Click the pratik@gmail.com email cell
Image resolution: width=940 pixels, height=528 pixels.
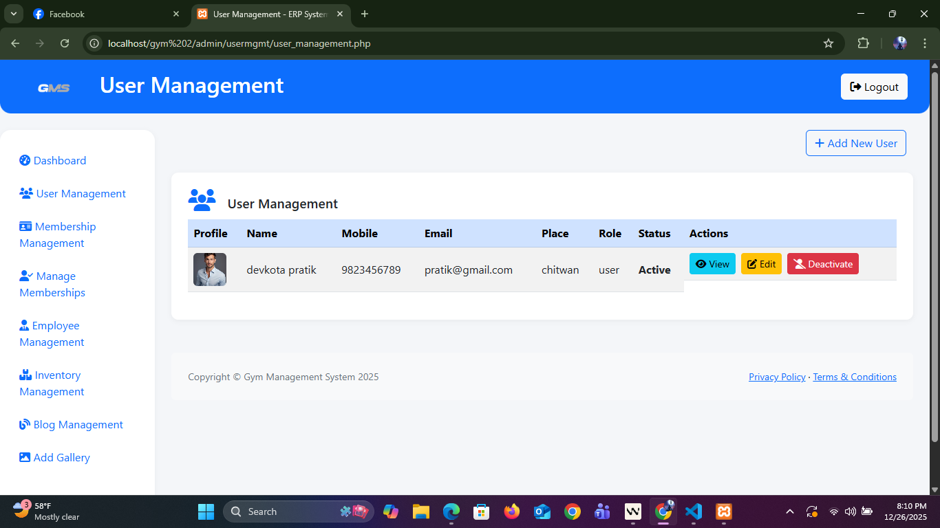coord(469,269)
